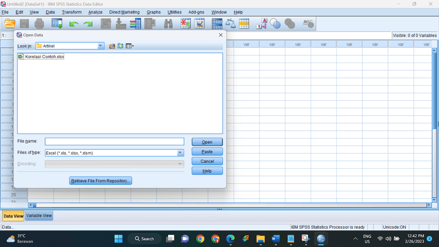The image size is (439, 247).
Task: Open Microsoft Edge from the taskbar
Action: click(x=230, y=239)
